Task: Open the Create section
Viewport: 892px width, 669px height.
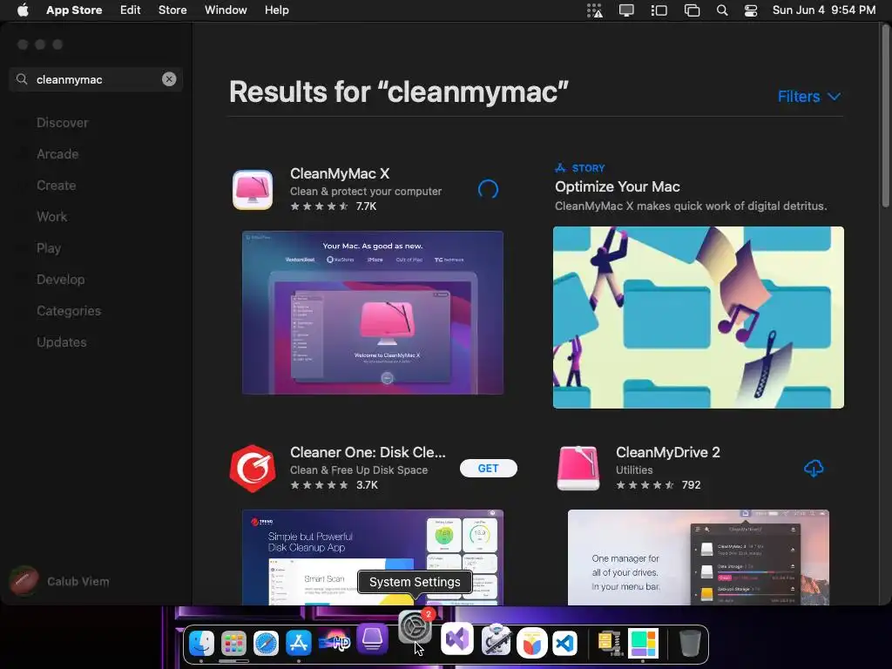Action: [57, 186]
